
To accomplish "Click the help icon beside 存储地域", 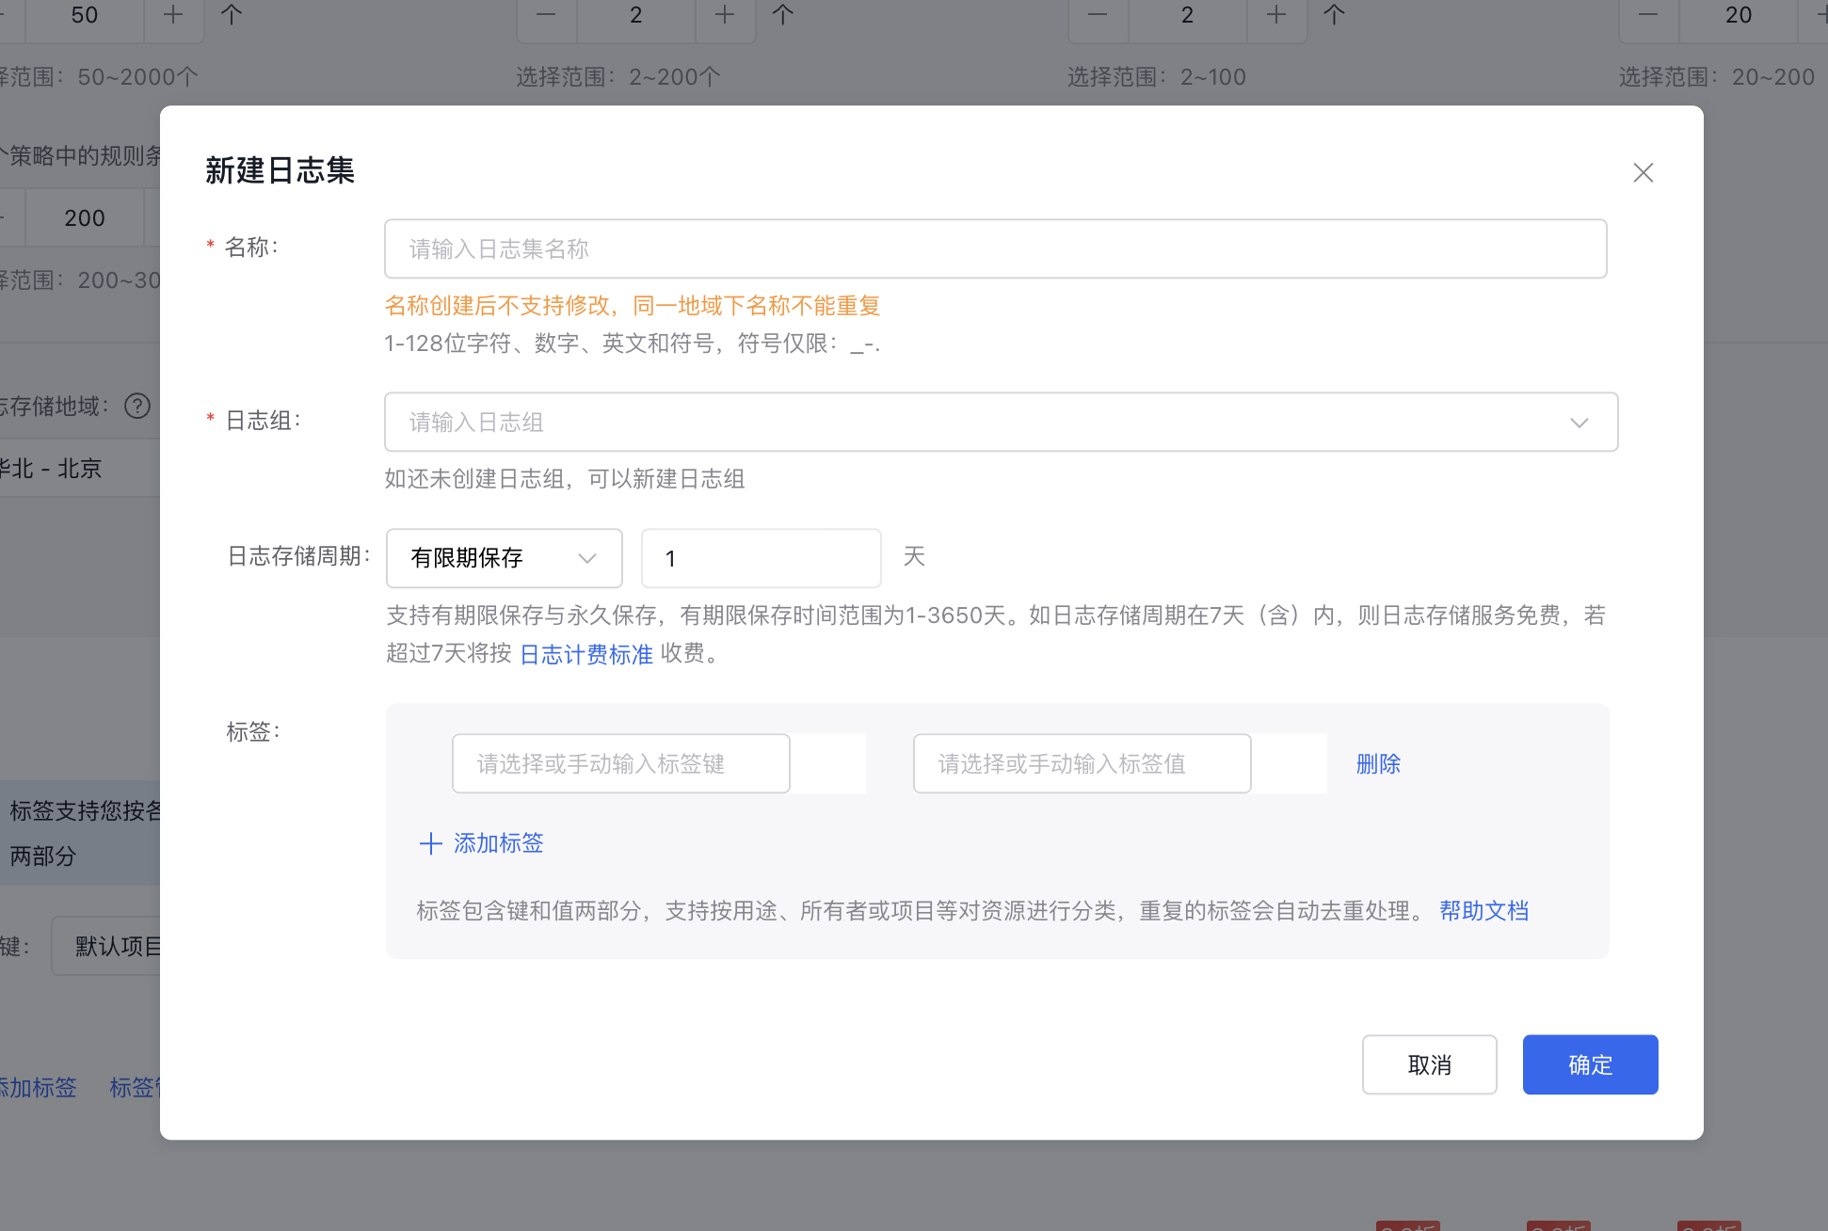I will click(x=137, y=407).
